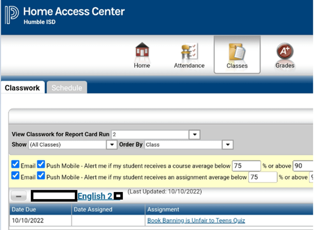Image resolution: width=318 pixels, height=230 pixels.
Task: Open the Report Card Run dropdown
Action: pos(195,135)
